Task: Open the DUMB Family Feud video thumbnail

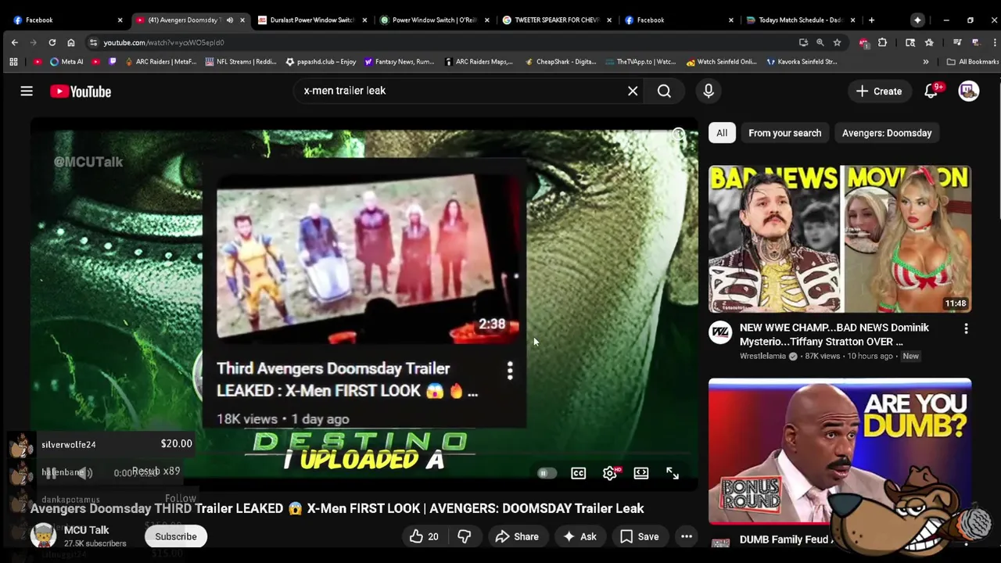Action: tap(840, 451)
